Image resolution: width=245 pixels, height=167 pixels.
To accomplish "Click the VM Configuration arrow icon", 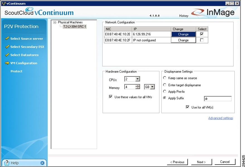I will (x=7, y=63).
